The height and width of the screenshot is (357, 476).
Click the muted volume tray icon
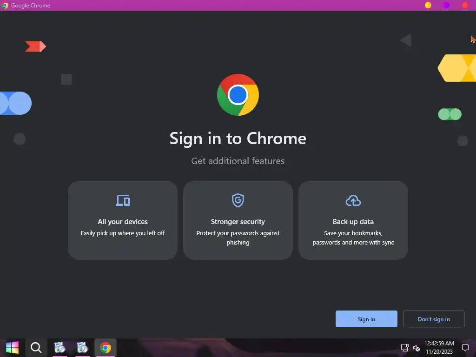tap(416, 348)
